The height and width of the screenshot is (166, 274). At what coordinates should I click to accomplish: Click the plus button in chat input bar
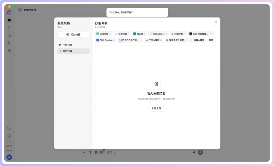(84, 152)
